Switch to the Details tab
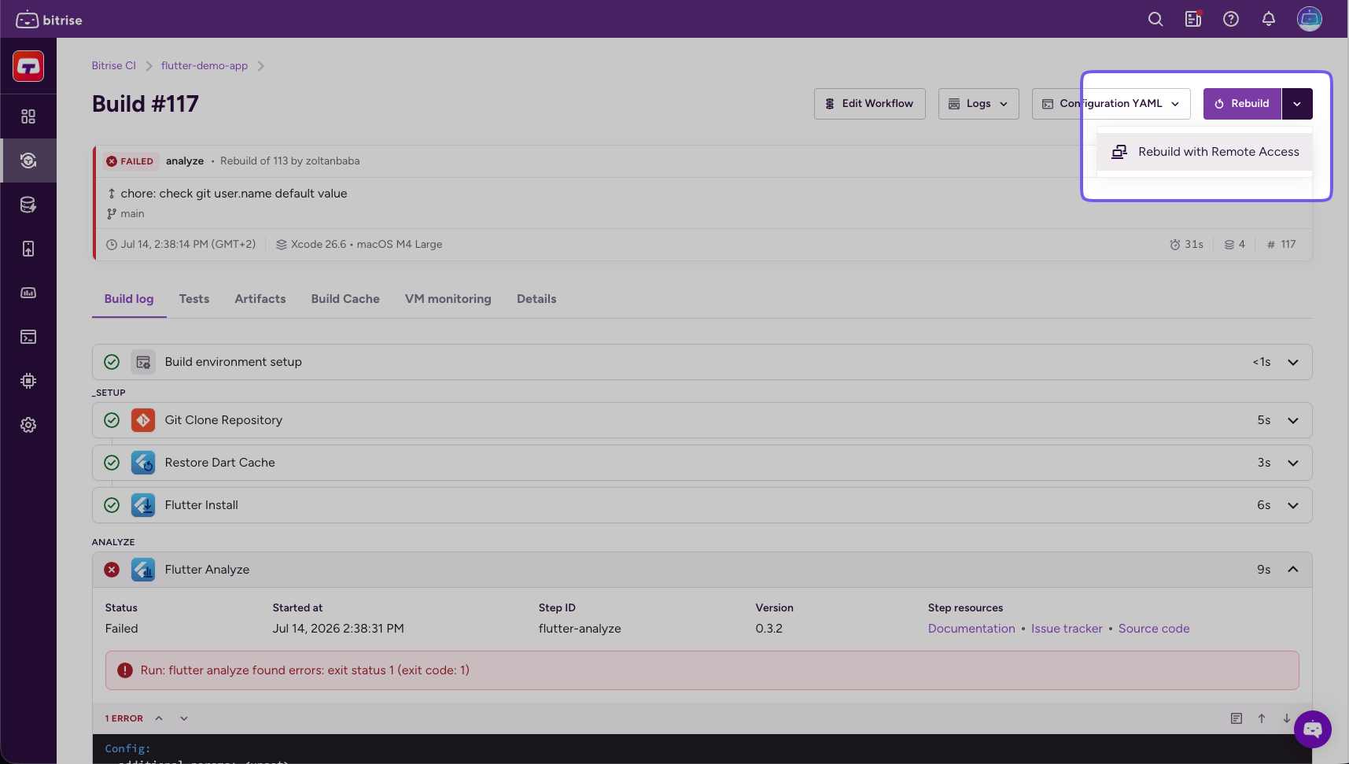The height and width of the screenshot is (764, 1349). [x=536, y=299]
